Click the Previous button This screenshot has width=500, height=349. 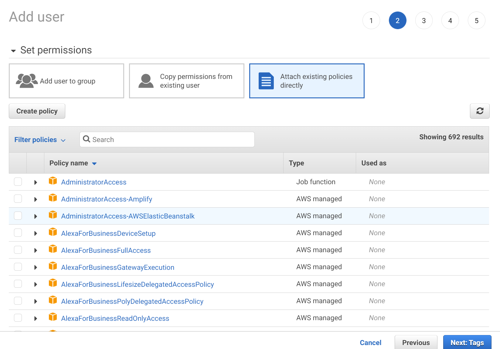pos(416,342)
